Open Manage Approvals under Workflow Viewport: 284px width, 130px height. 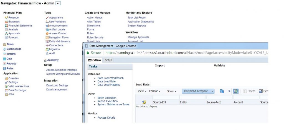[x=138, y=37]
